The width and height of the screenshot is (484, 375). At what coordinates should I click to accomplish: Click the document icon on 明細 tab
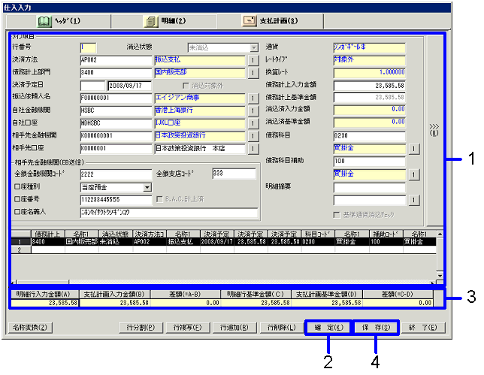pos(151,21)
